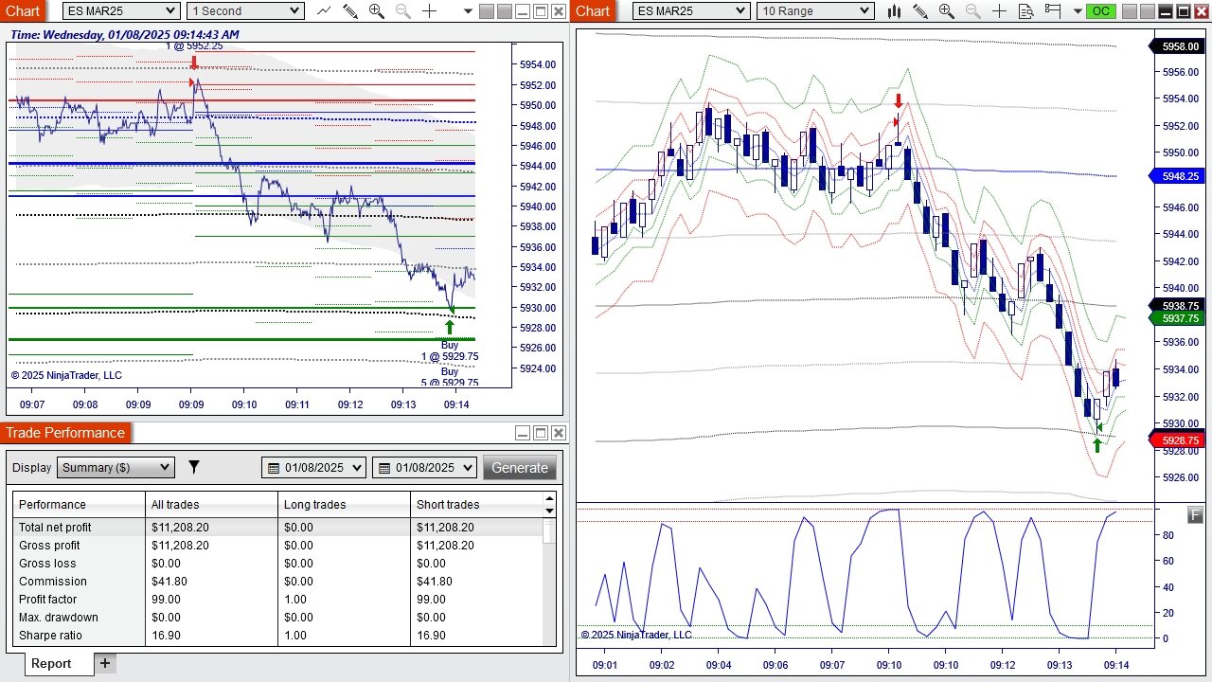1212x682 pixels.
Task: Minimize the Trade Performance window
Action: (523, 433)
